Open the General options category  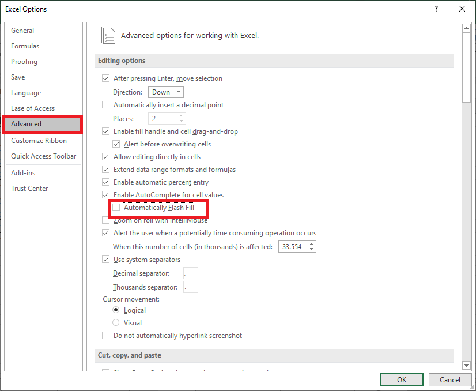(22, 31)
